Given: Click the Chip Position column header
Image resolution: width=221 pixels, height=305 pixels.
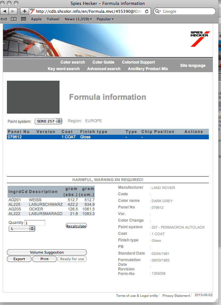Looking at the screenshot, I should (158, 132).
